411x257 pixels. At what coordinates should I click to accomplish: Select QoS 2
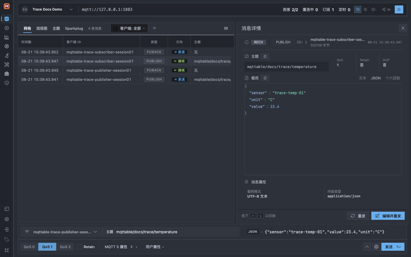(x=65, y=247)
